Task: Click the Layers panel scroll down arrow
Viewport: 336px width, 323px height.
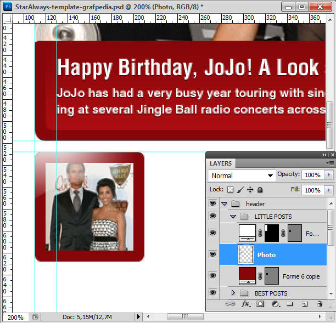Action: [331, 294]
